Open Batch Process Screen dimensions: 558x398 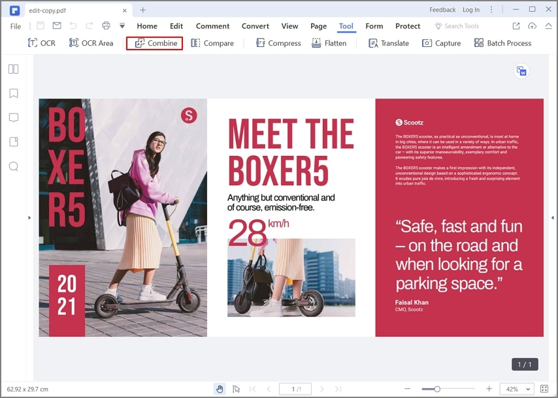click(502, 42)
